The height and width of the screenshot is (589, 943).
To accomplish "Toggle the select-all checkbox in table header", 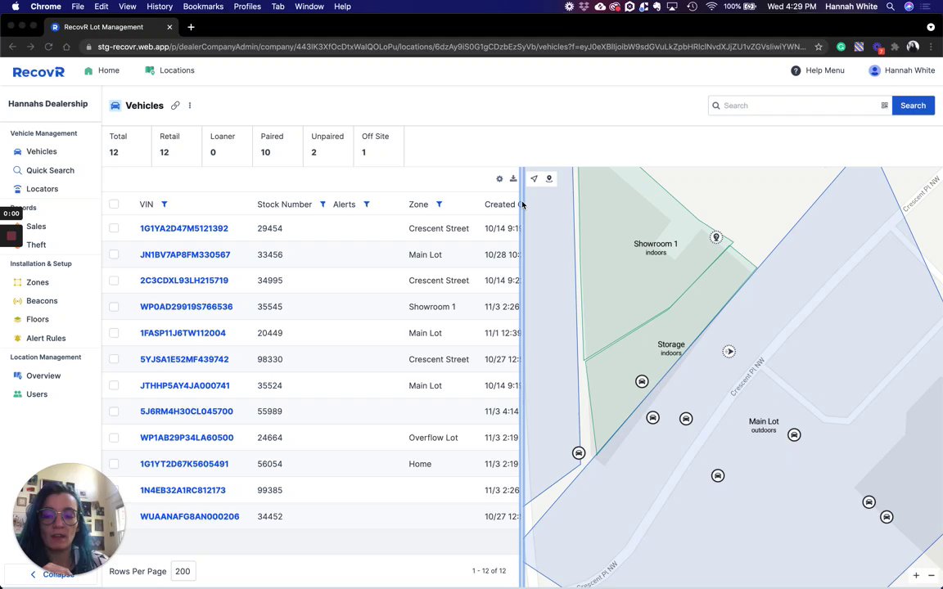I will pyautogui.click(x=114, y=205).
